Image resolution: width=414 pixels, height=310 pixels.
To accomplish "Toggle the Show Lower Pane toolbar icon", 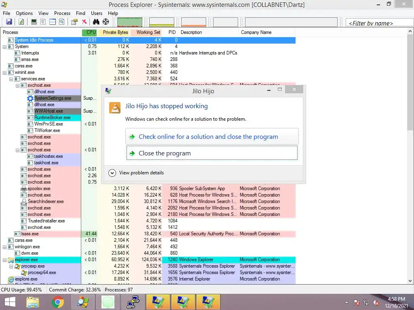I will 53,22.
